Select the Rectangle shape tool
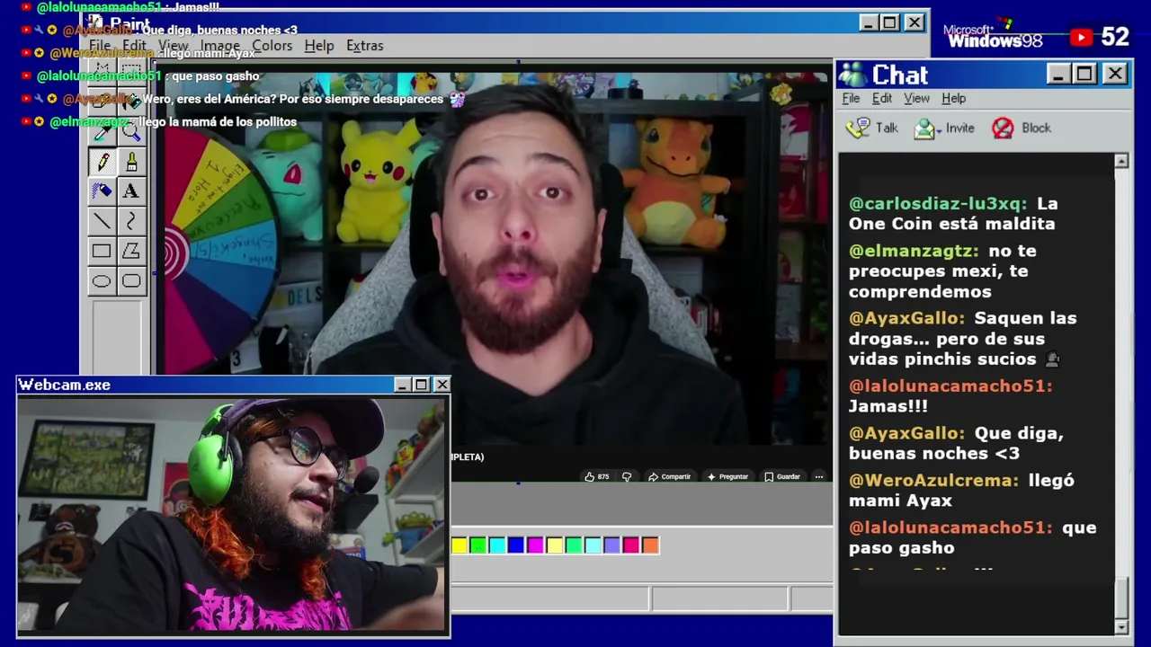 point(102,252)
